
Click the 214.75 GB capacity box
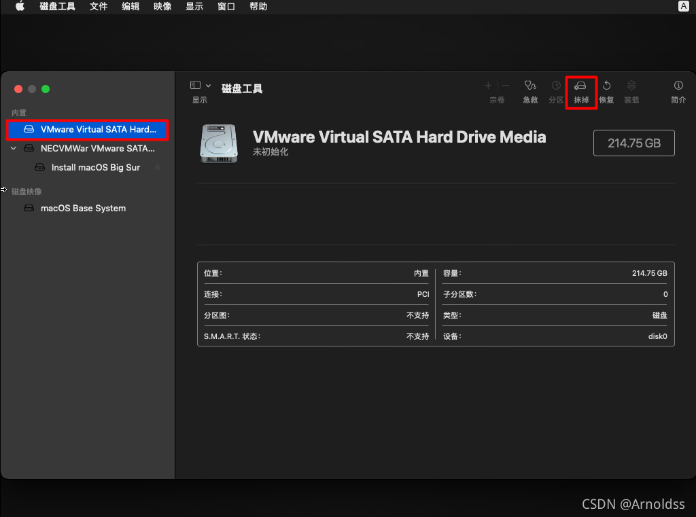(x=634, y=143)
